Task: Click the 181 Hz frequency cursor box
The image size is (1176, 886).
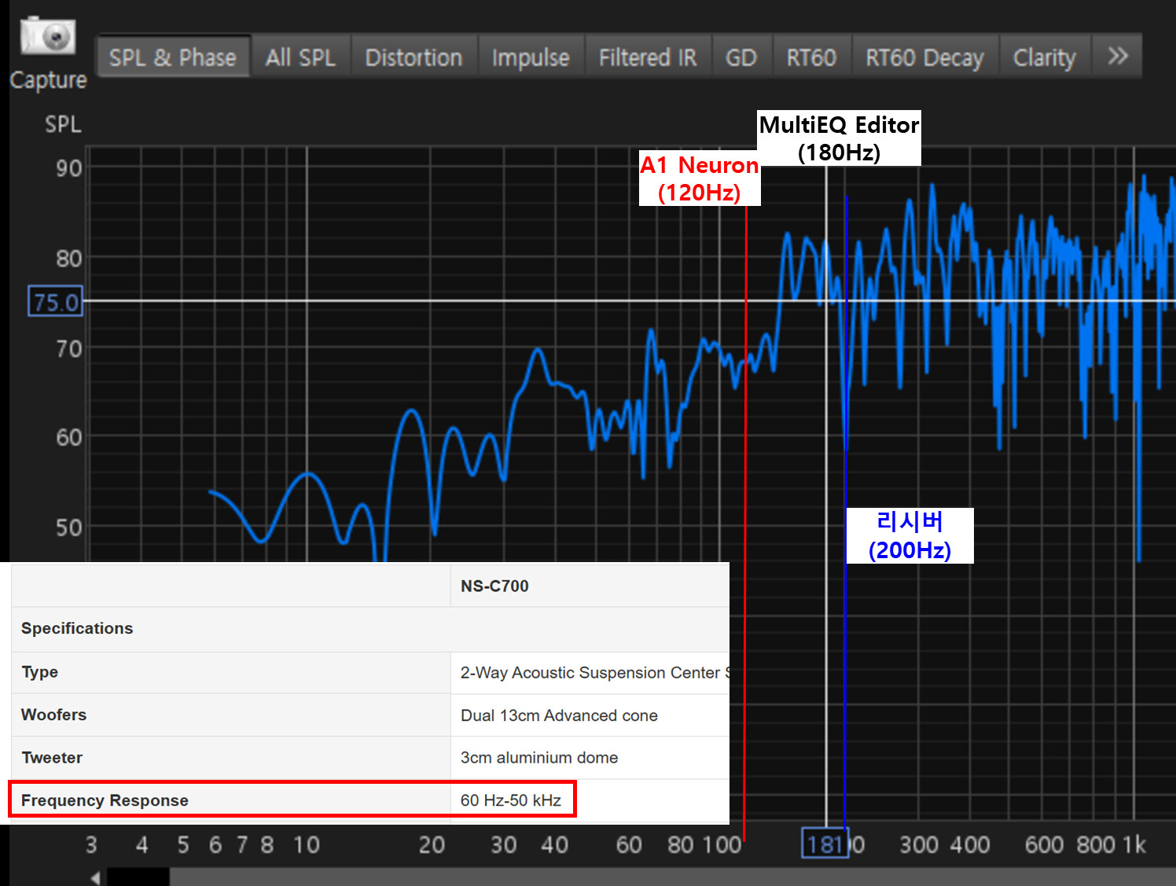Action: pos(825,844)
